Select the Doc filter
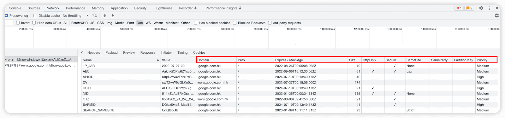The image size is (505, 118). 140,23
